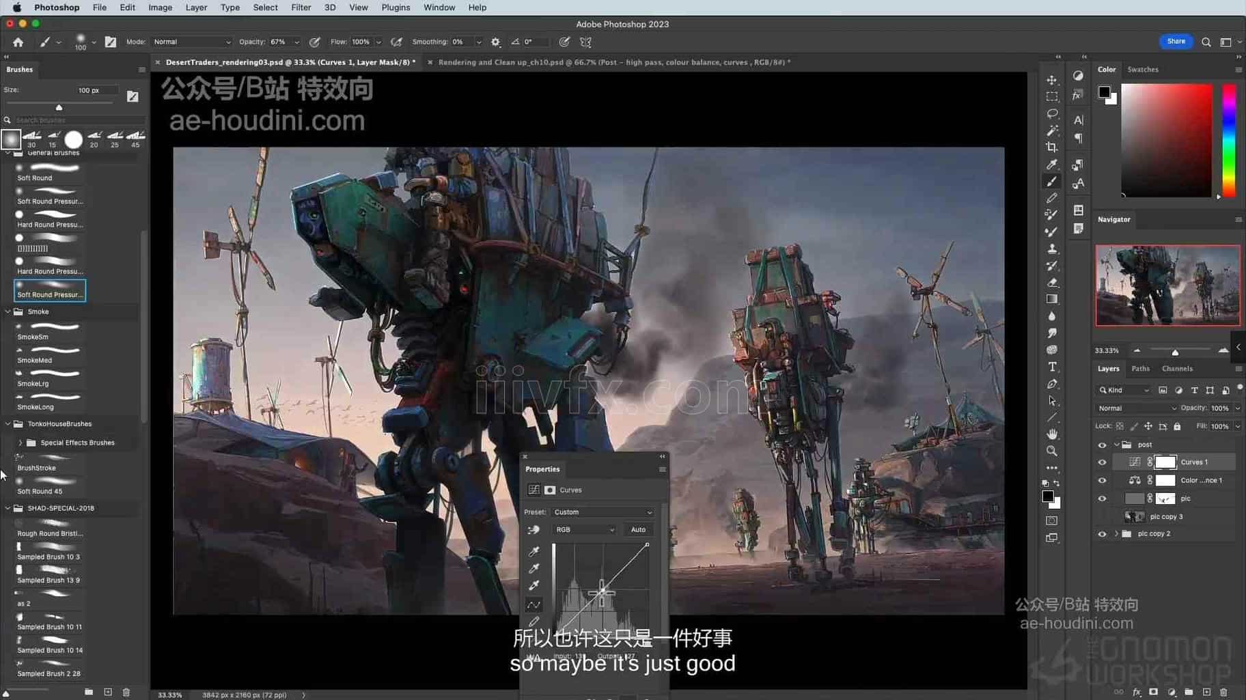Select the Move tool
This screenshot has width=1246, height=700.
coord(1052,80)
